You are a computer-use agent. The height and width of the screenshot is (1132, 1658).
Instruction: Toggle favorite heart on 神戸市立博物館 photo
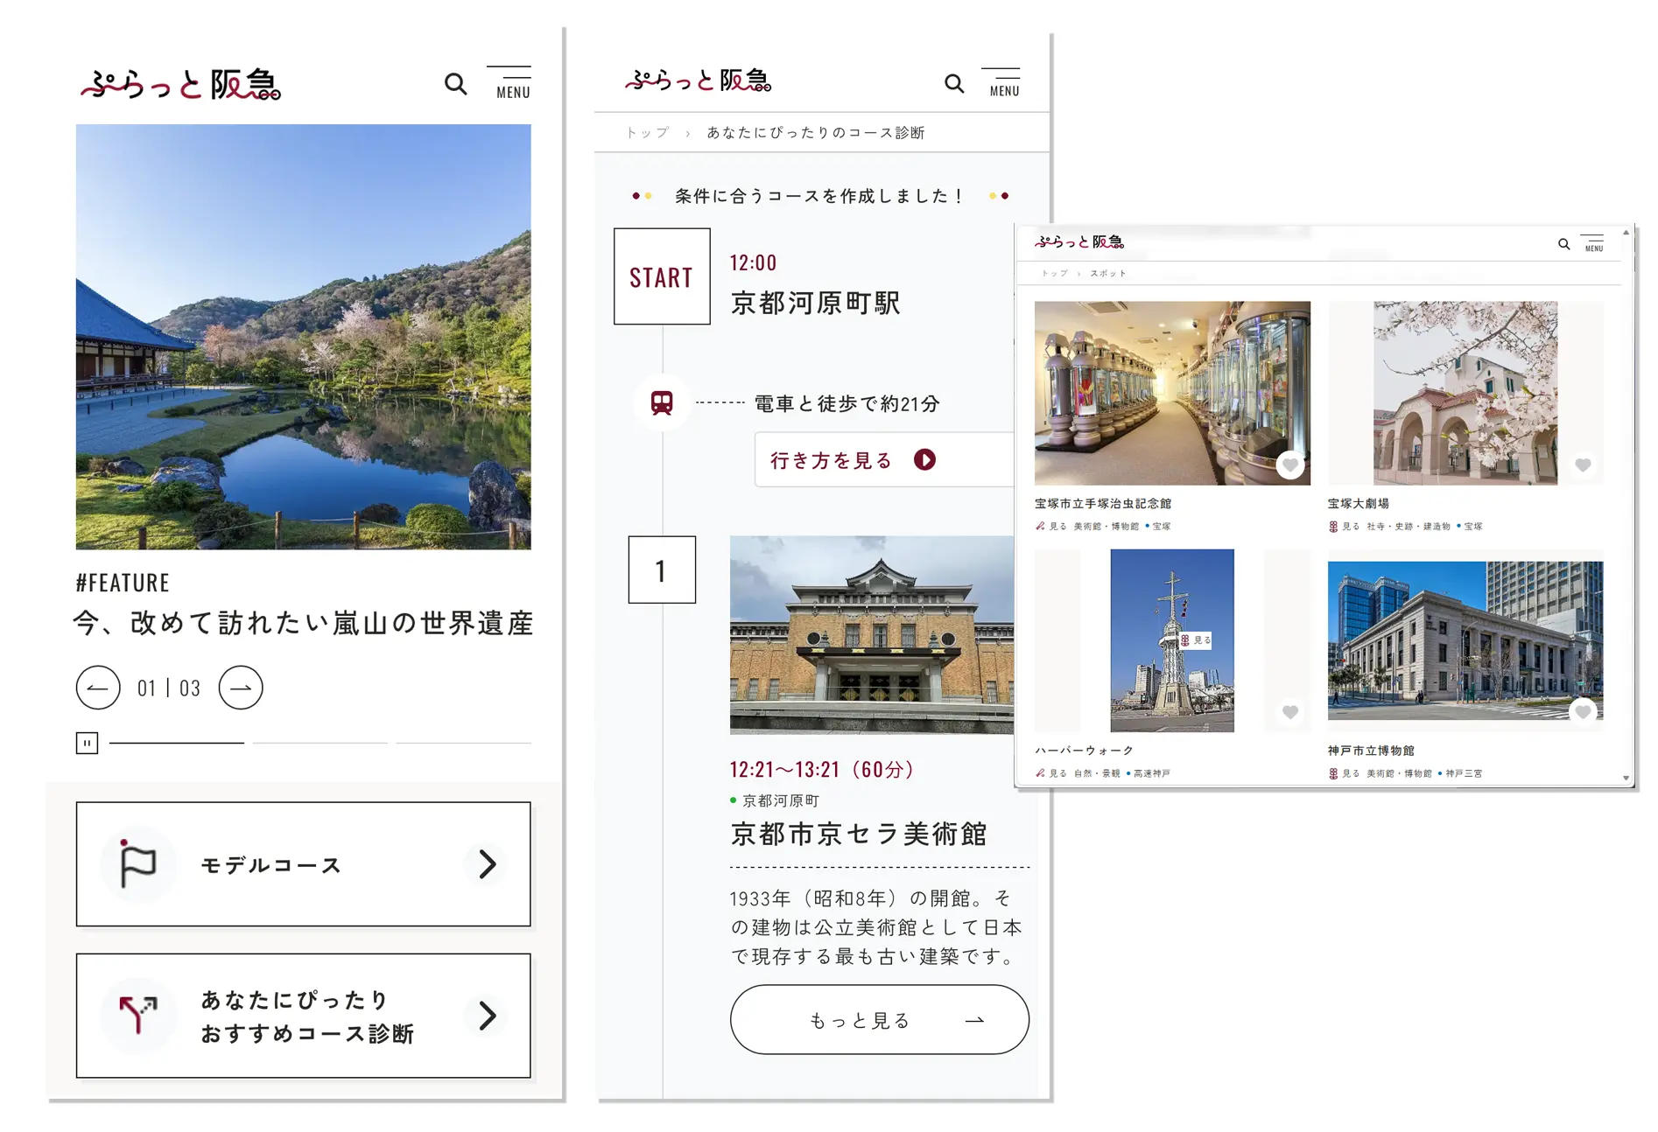click(x=1583, y=711)
